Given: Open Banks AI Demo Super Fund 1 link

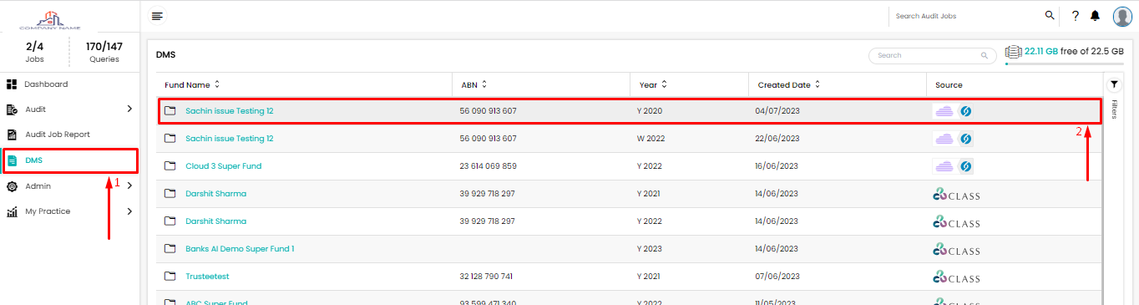Looking at the screenshot, I should coord(240,249).
